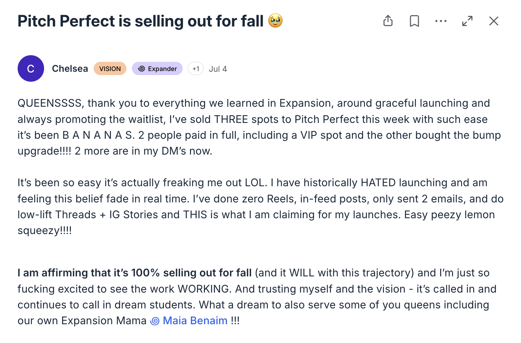
Task: Click the spiral icon beside Maia Benaim
Action: (x=155, y=321)
